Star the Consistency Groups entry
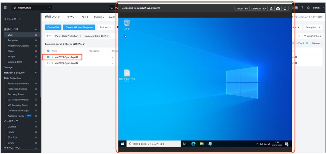 tap(36, 110)
